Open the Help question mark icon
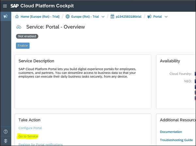Viewport: 196px width, 146px height. tap(5, 132)
